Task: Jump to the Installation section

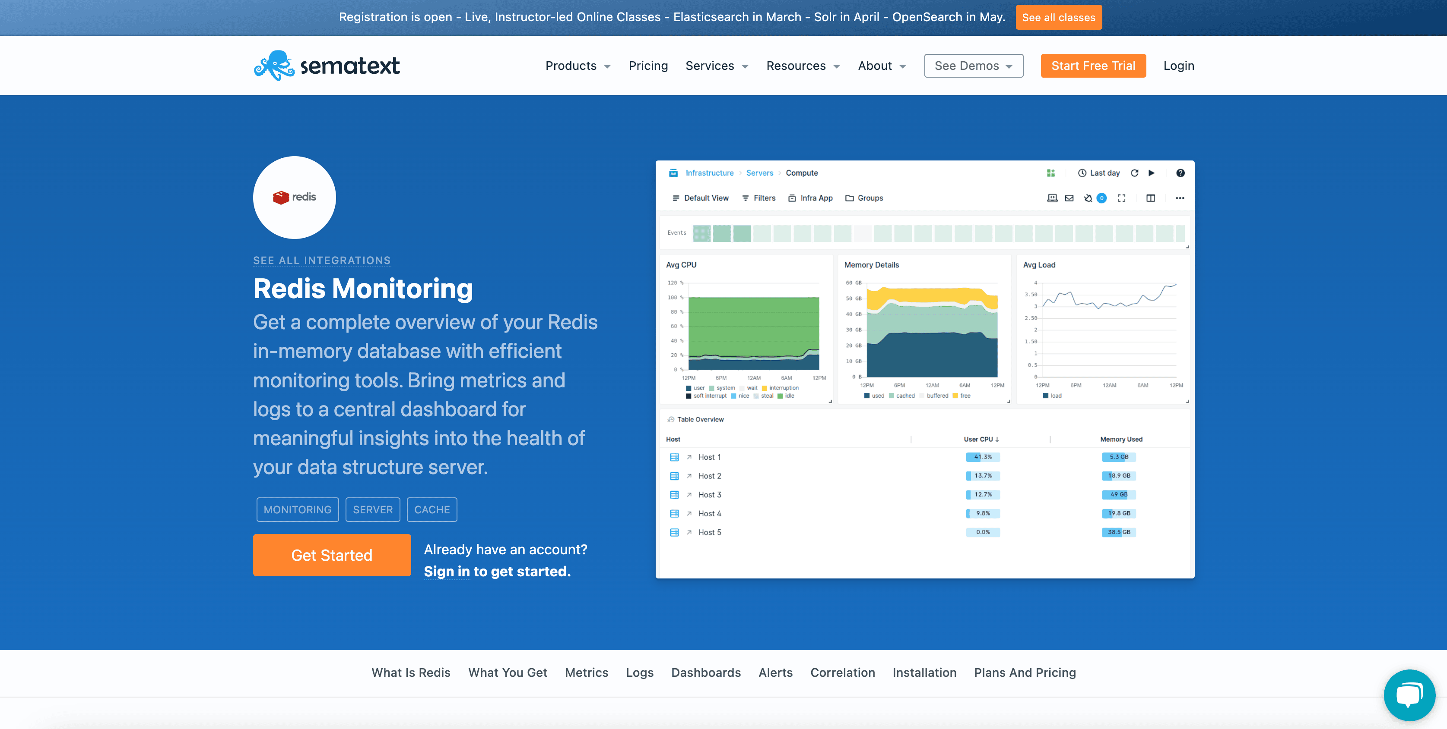Action: point(924,672)
